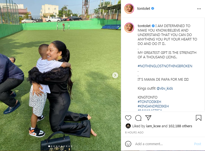The image size is (205, 151).
Task: Click tontolet profile picture in header
Action: coord(129,9)
